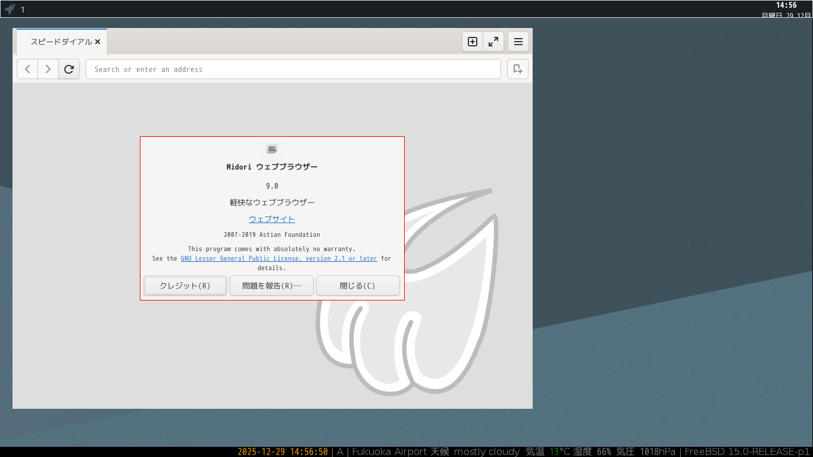Go back to the previous page
Viewport: 813px width, 457px height.
[x=27, y=69]
